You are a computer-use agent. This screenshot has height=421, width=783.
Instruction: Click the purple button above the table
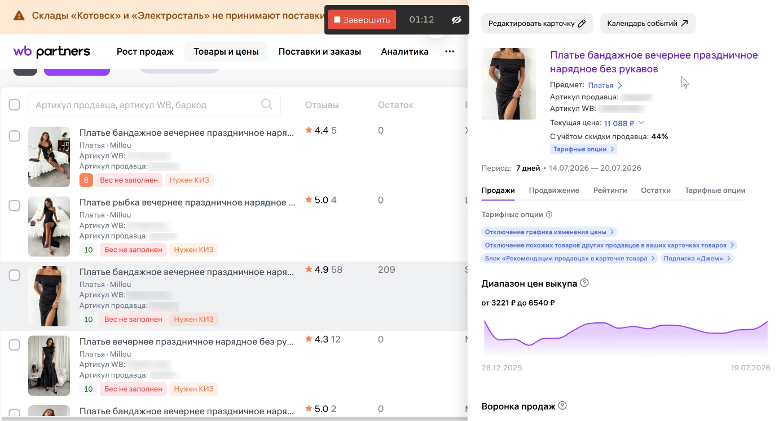77,72
